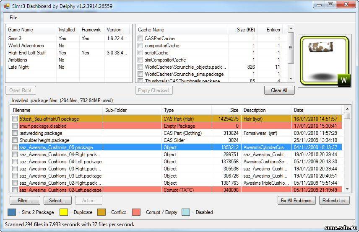Click the cache list scrollbar thumb
Screen dimensions: 359x232
tap(291, 48)
